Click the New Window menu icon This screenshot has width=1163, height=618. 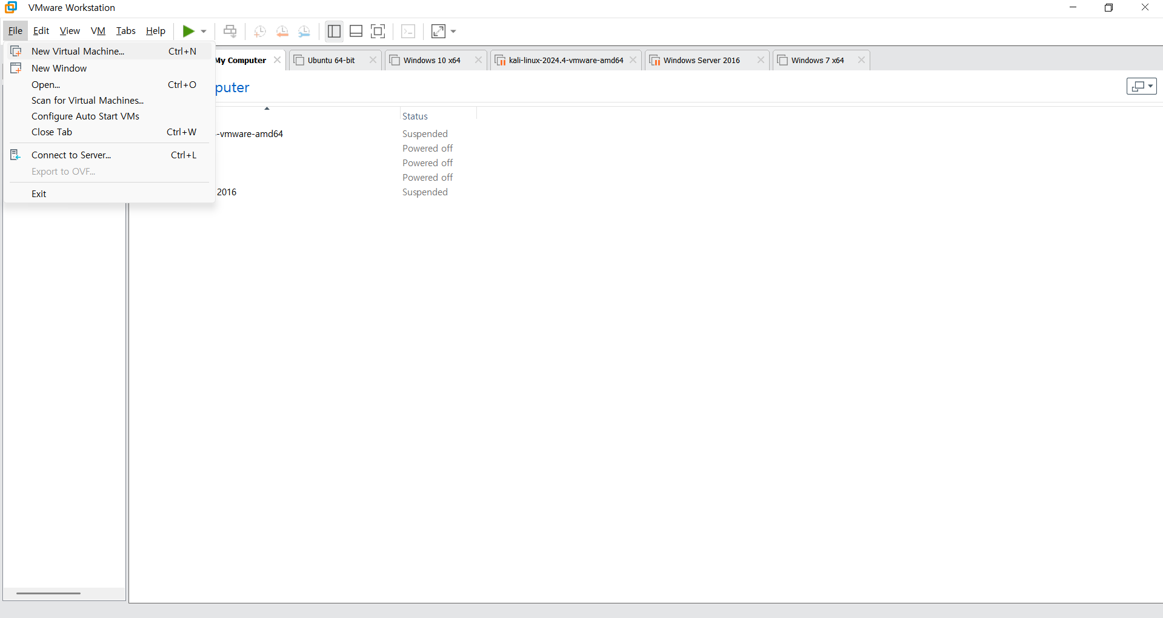(16, 68)
